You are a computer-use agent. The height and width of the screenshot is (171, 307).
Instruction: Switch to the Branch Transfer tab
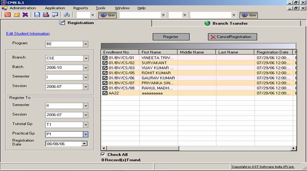(x=226, y=23)
